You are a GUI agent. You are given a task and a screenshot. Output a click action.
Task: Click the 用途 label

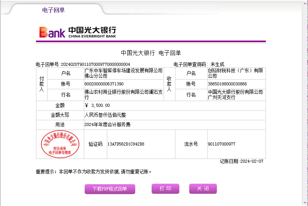point(60,125)
